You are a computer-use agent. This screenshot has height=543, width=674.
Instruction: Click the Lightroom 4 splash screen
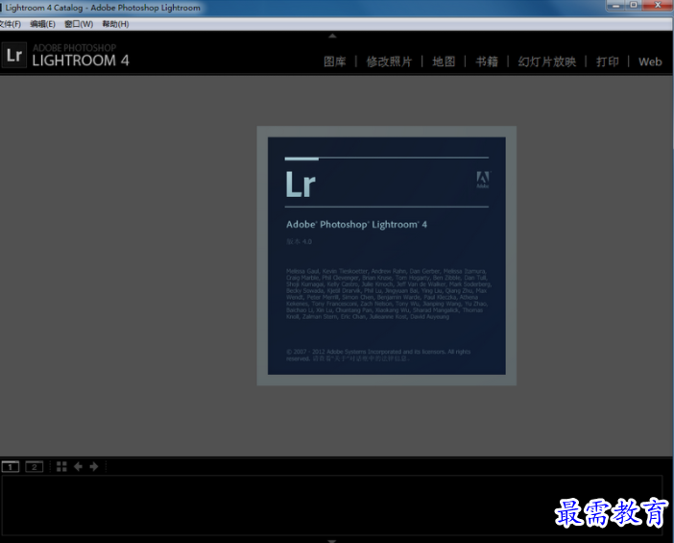coord(386,256)
